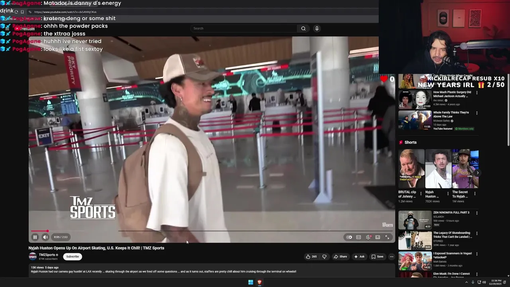510x287 pixels.
Task: Open the taskbar clock and date
Action: (x=496, y=283)
